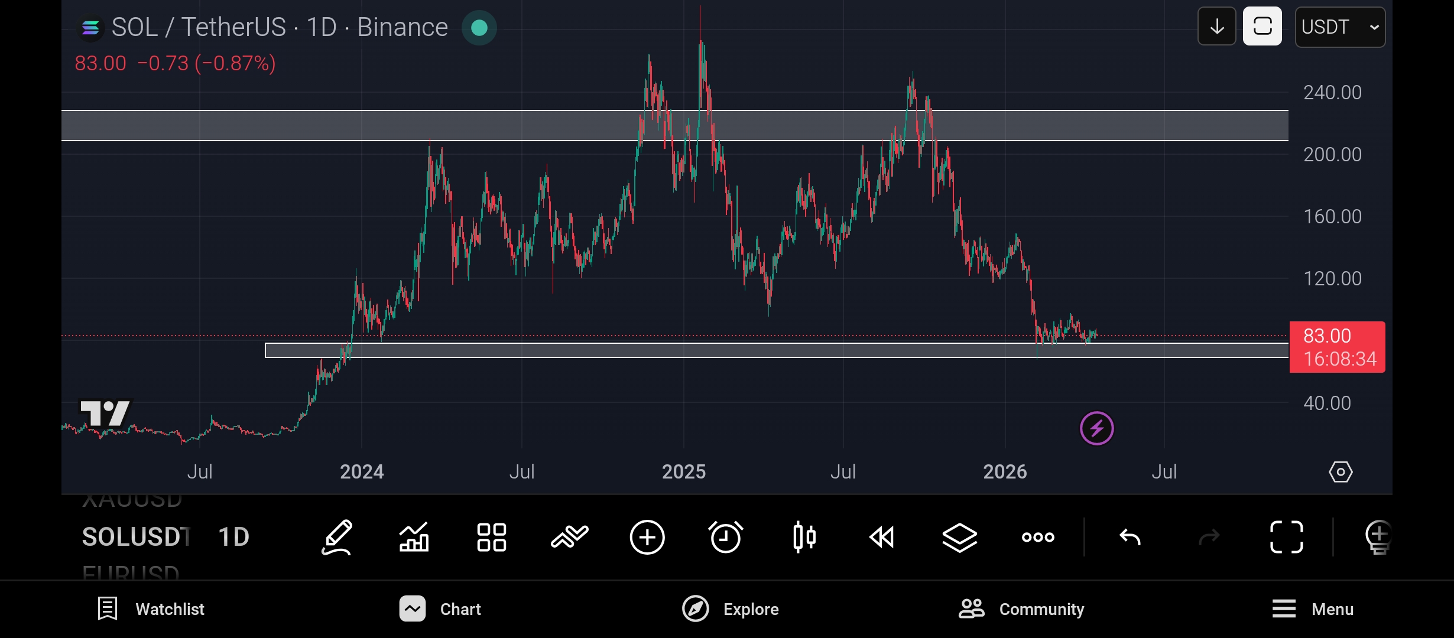1454x638 pixels.
Task: Enter fullscreen chart mode
Action: point(1287,537)
